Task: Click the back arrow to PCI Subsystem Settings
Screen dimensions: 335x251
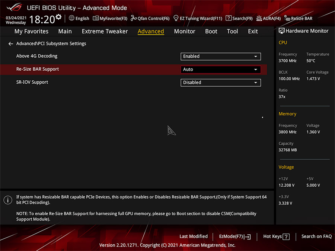Action: click(x=10, y=44)
